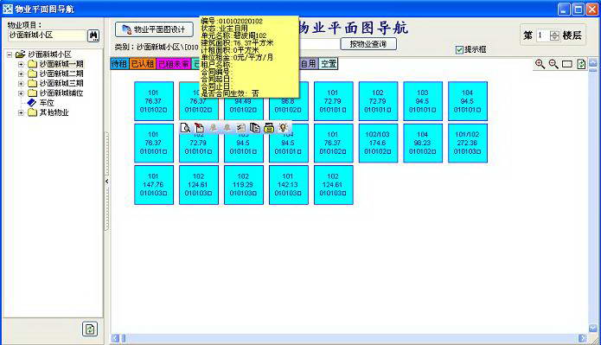Image resolution: width=601 pixels, height=345 pixels.
Task: Click the horizontal scrollbar right arrow
Action: click(582, 338)
